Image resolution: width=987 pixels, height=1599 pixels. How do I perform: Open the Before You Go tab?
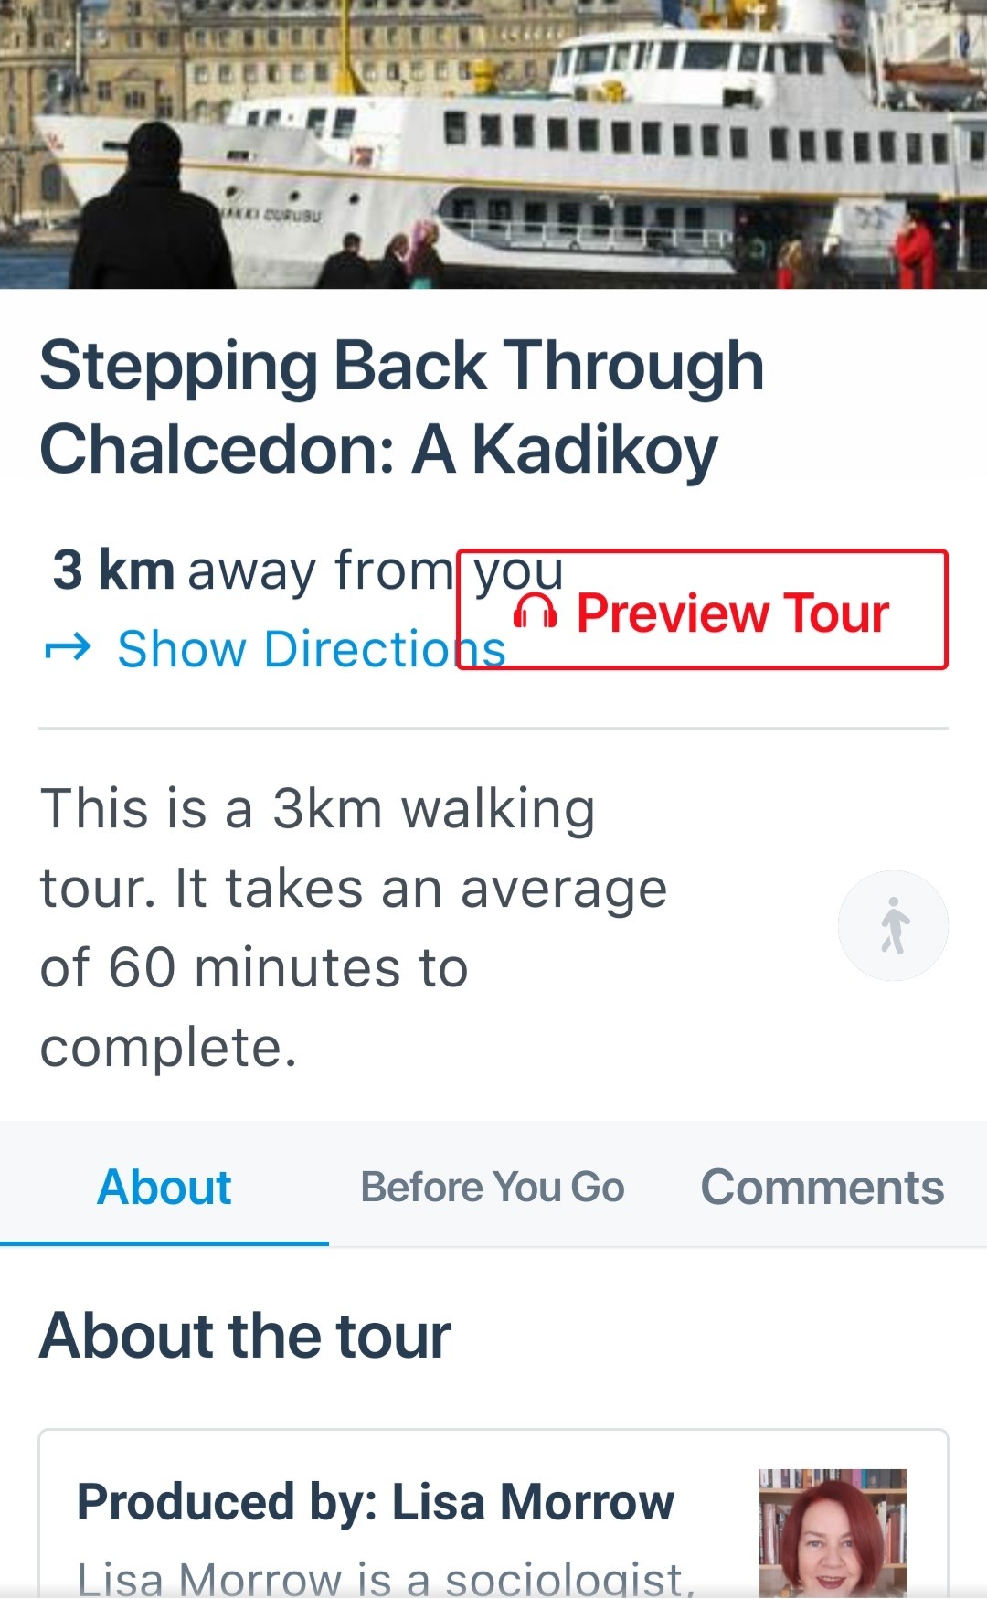(x=493, y=1187)
